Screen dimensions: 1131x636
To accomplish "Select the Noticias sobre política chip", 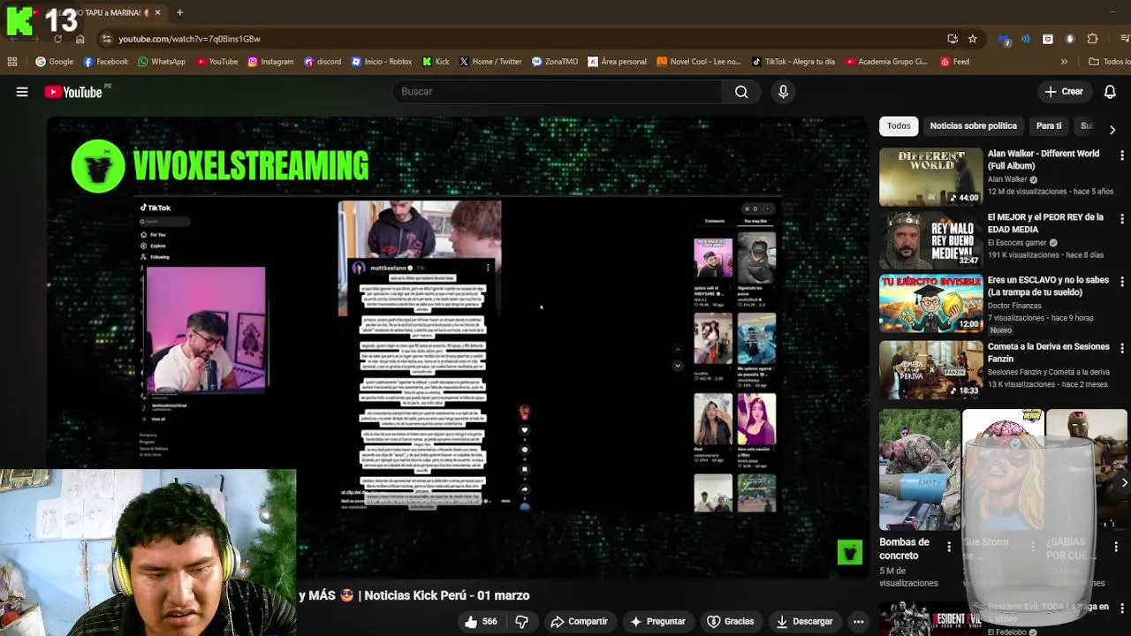I will pyautogui.click(x=973, y=125).
